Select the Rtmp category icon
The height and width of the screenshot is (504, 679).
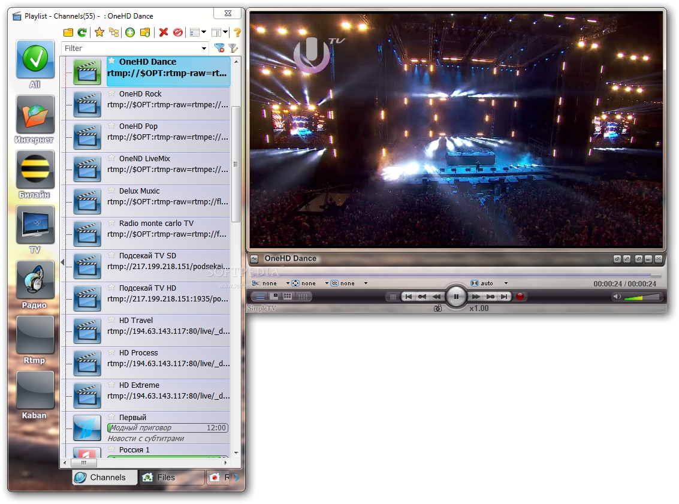pos(35,334)
